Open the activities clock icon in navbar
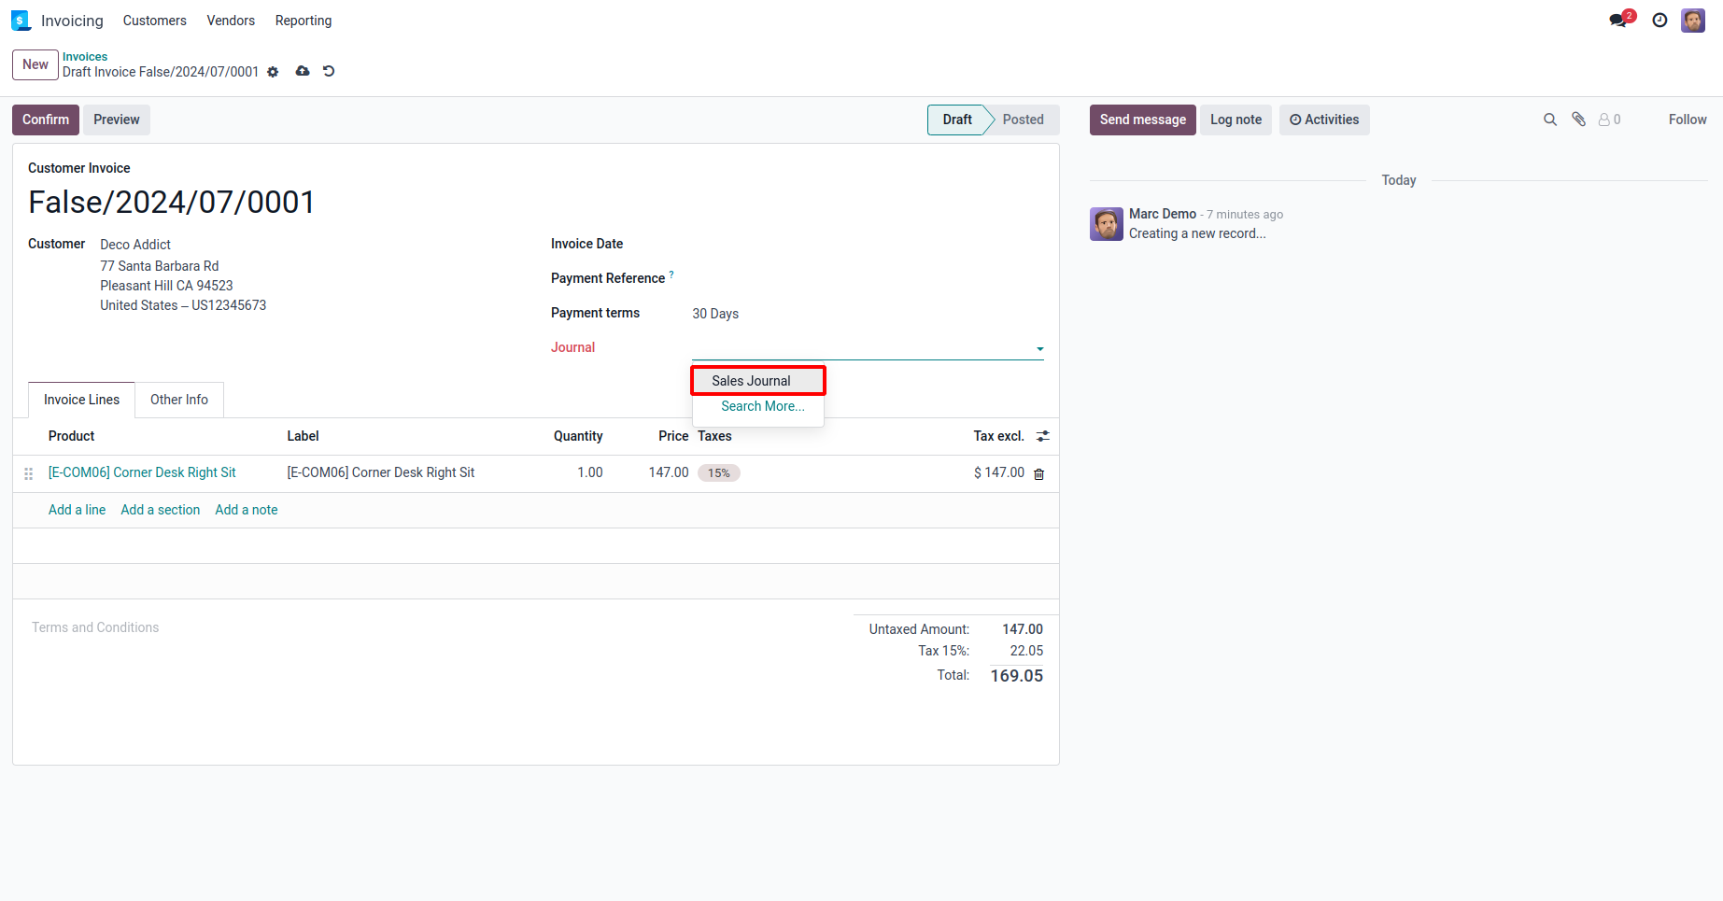Screen dimensions: 1723x901 tap(1659, 21)
